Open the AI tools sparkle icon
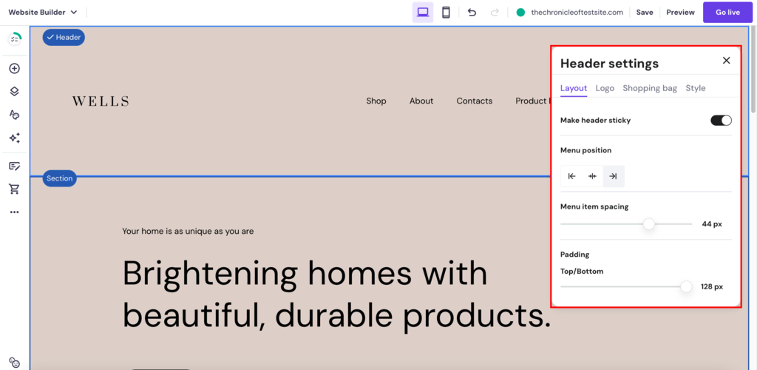Screen dimensions: 757x370 [15, 138]
